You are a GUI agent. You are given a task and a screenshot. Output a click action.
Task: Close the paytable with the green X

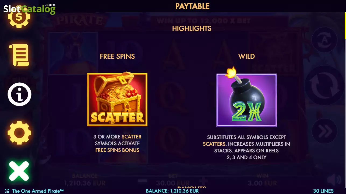coord(19,171)
